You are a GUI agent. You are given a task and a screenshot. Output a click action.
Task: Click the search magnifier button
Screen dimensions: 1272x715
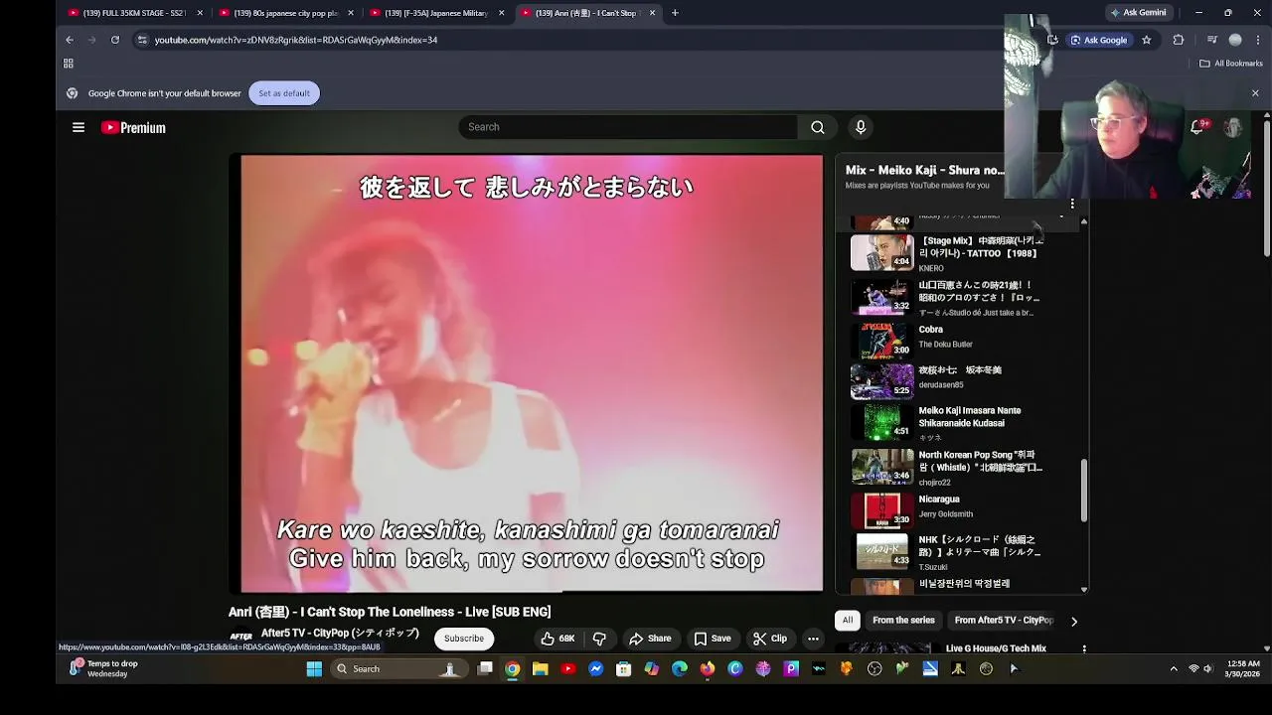(x=817, y=127)
